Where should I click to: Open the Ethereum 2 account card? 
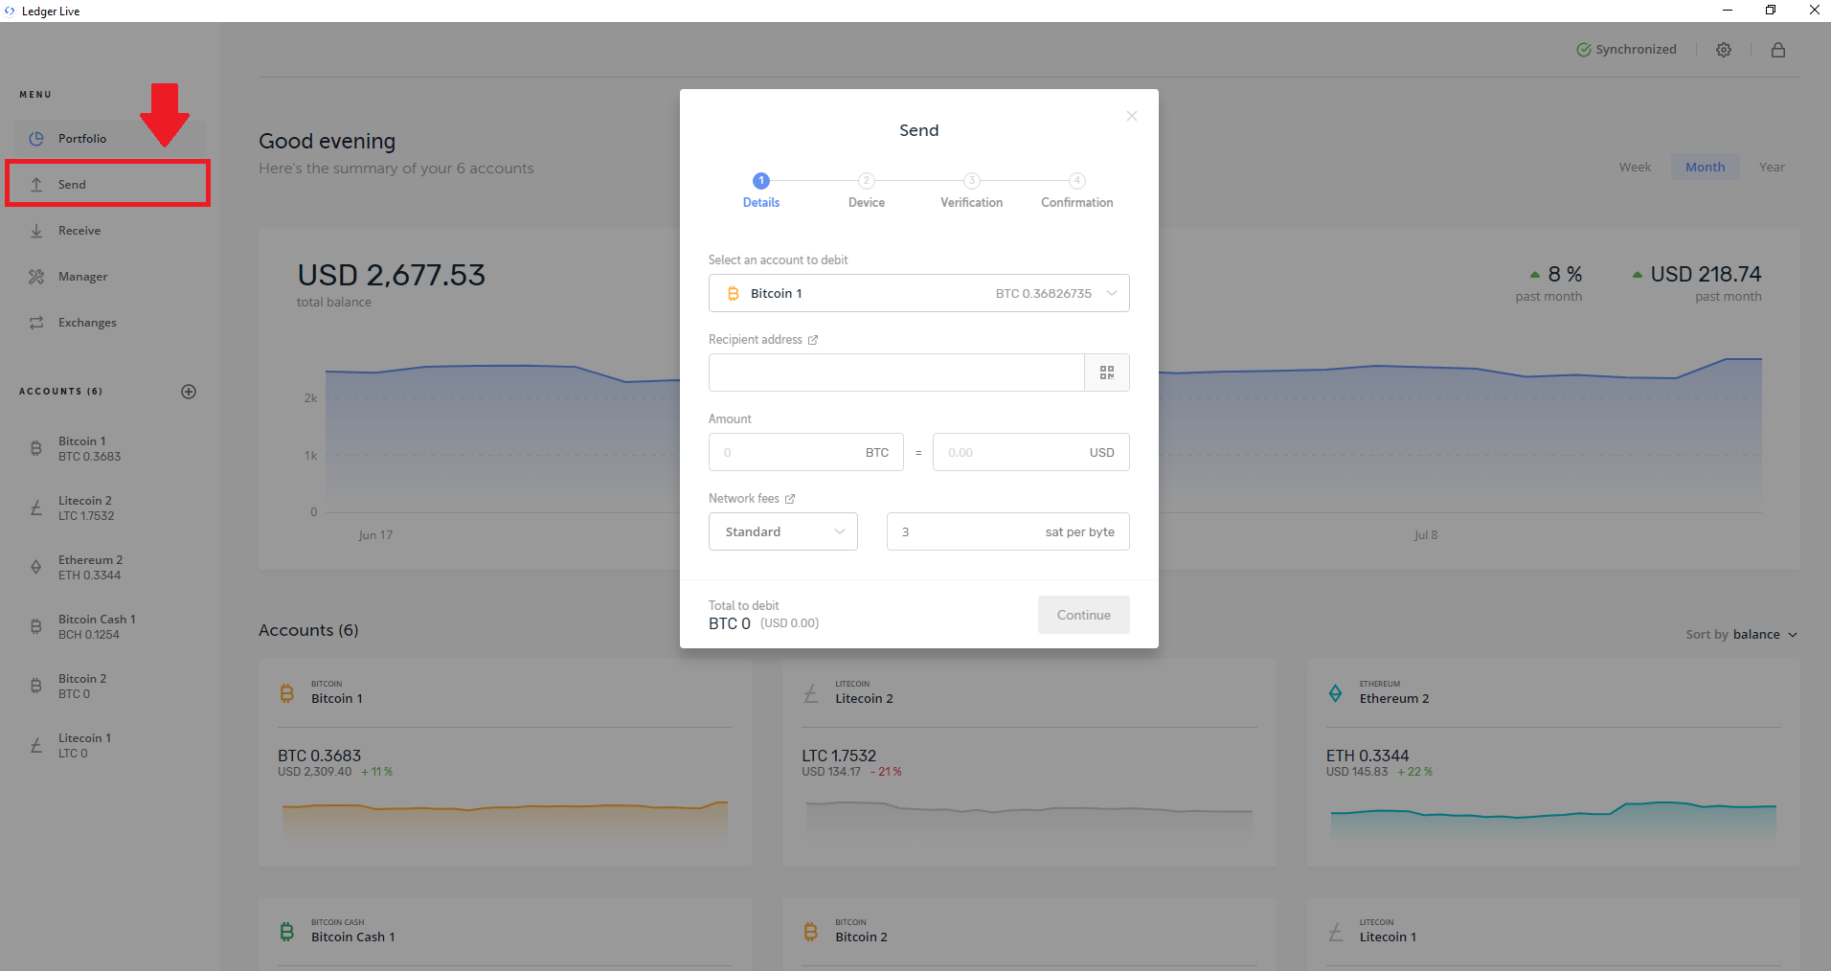[x=1553, y=762]
